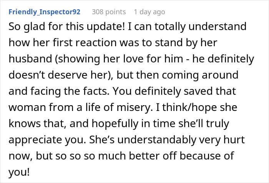
Task: Click the 308 points score label
Action: pyautogui.click(x=109, y=12)
